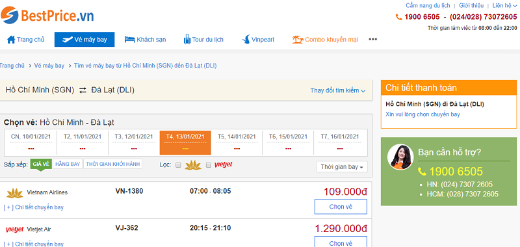
Task: Open the Thời gian bay dropdown
Action: (x=342, y=167)
